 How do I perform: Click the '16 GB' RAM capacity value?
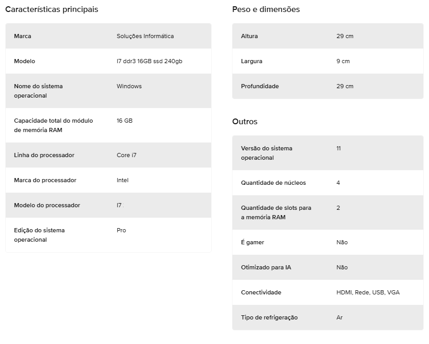[x=125, y=121]
